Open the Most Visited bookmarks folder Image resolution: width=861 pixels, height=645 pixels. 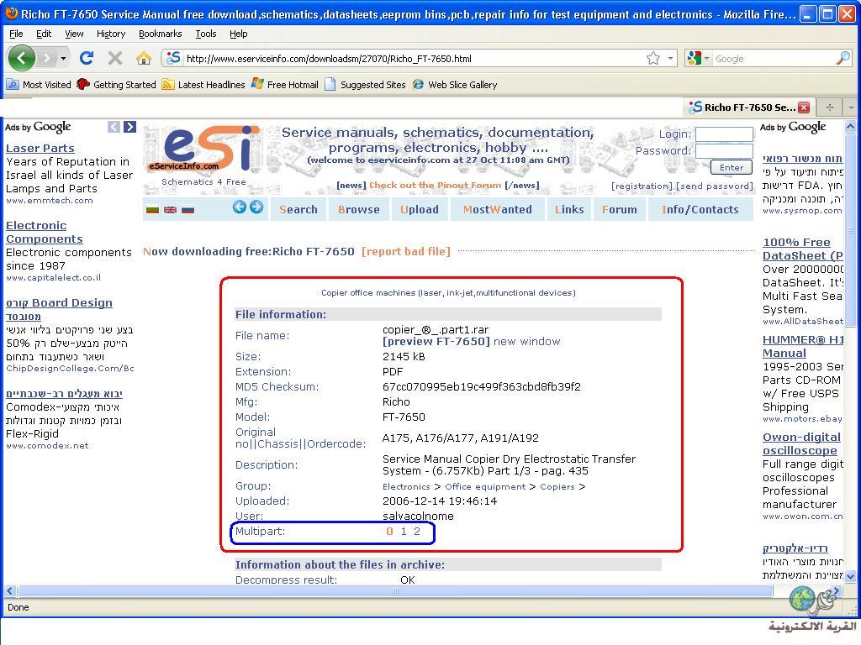click(39, 85)
